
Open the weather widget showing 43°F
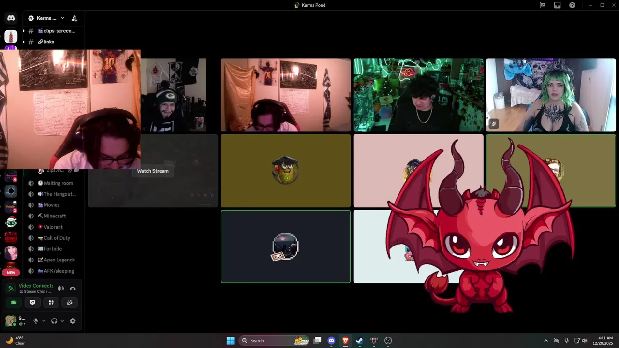click(15, 341)
